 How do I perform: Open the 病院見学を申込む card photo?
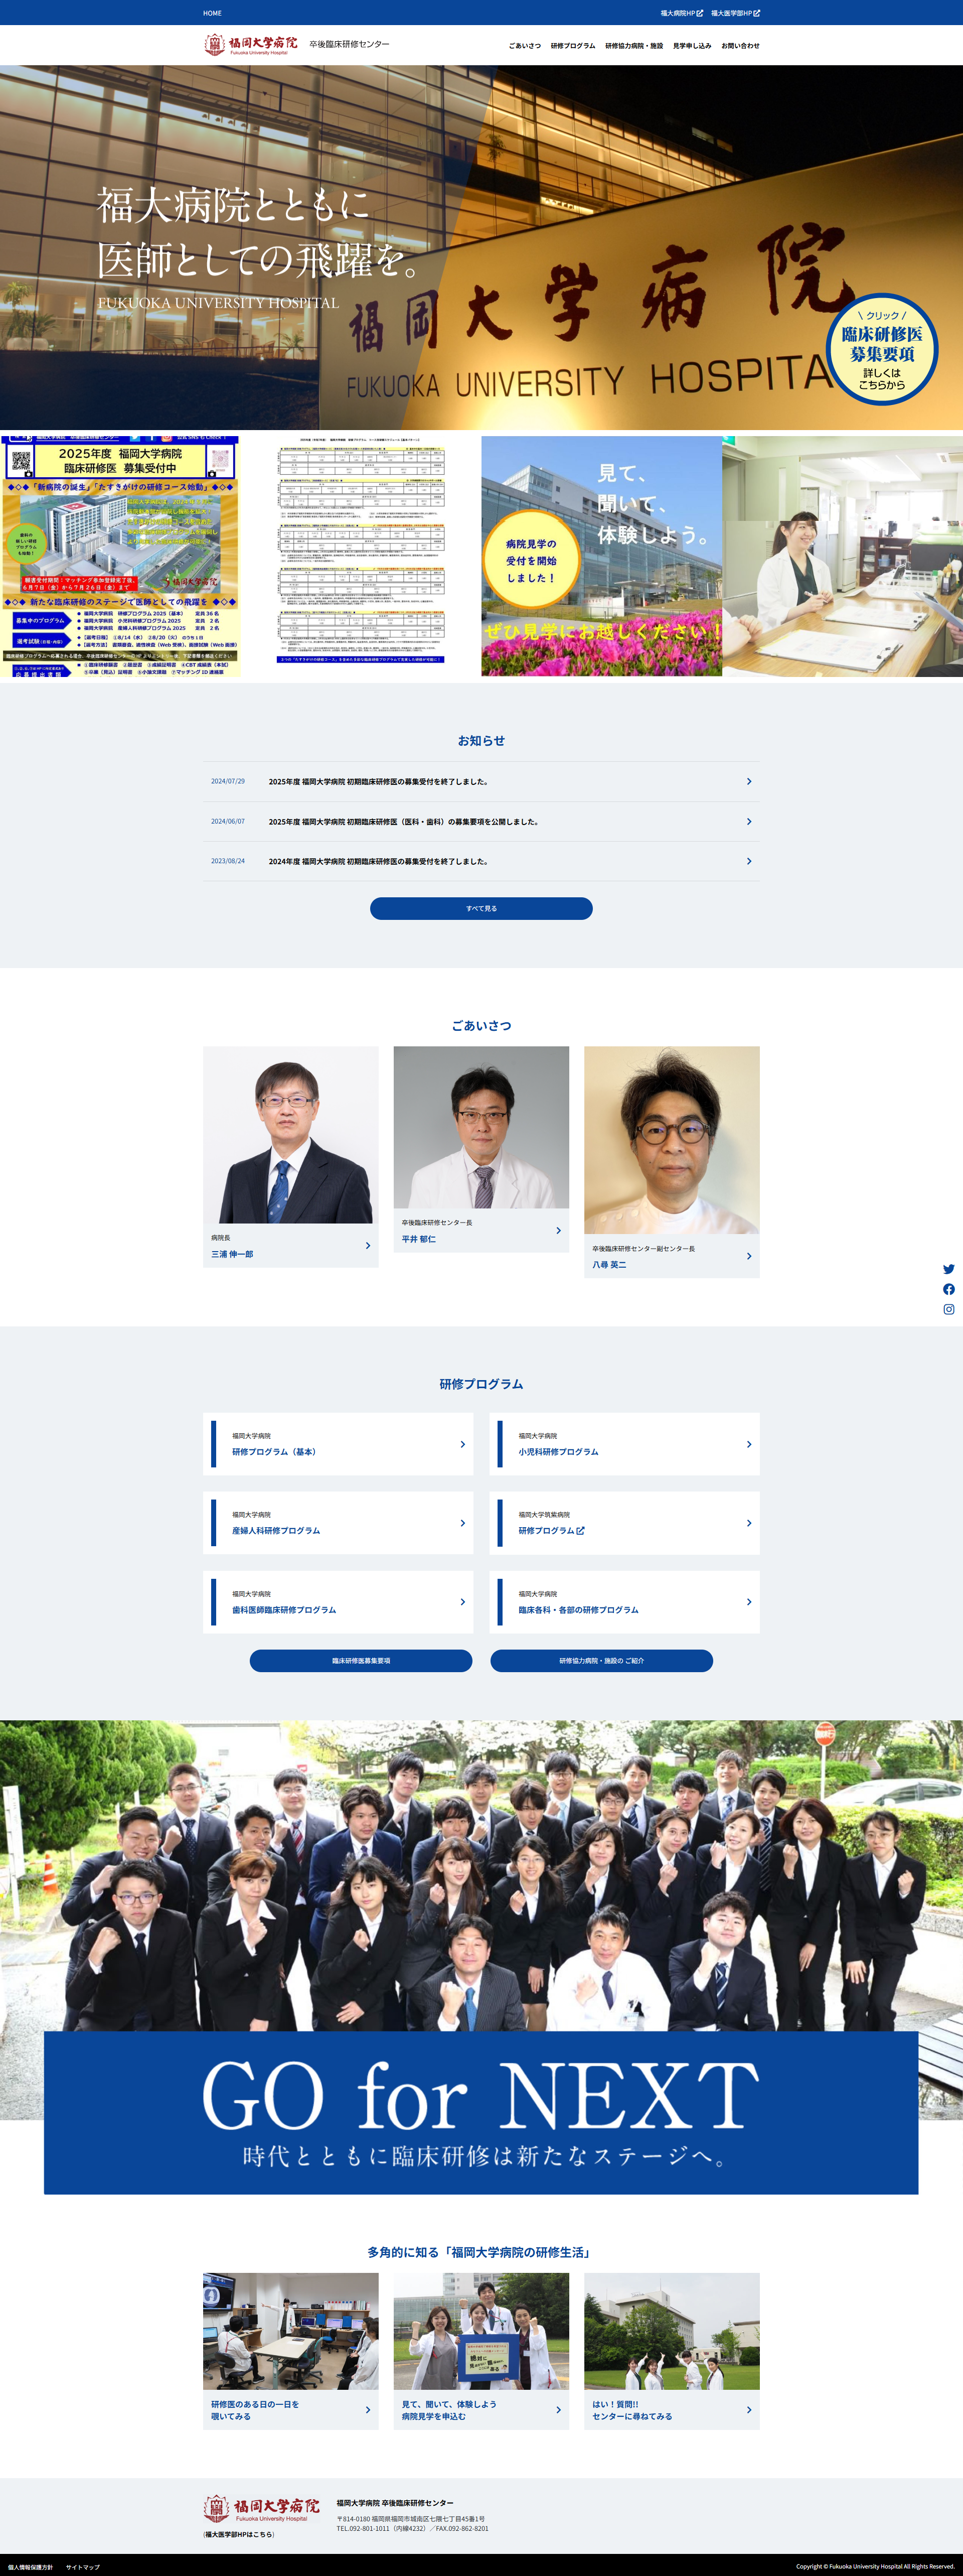click(480, 2331)
